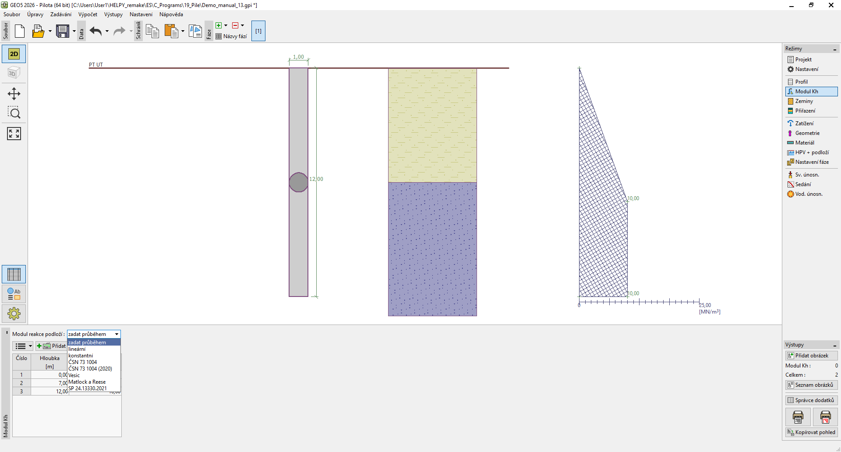Click the new file icon

(x=20, y=31)
